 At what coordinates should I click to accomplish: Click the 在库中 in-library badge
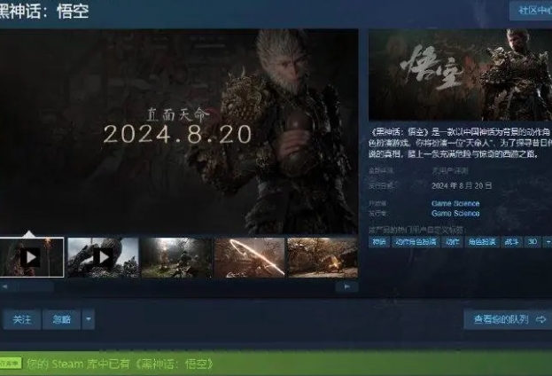pyautogui.click(x=11, y=363)
